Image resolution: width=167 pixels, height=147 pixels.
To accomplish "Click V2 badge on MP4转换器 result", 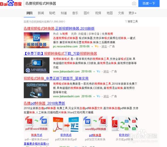I will (99, 71).
